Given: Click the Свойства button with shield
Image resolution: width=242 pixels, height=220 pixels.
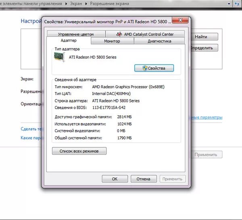Looking at the screenshot, I should (154, 68).
